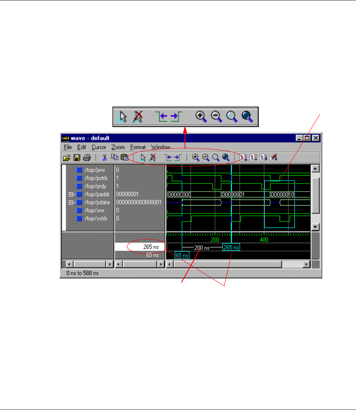Image resolution: width=356 pixels, height=410 pixels.
Task: Click the Copy icon in wave toolbar
Action: pyautogui.click(x=115, y=157)
